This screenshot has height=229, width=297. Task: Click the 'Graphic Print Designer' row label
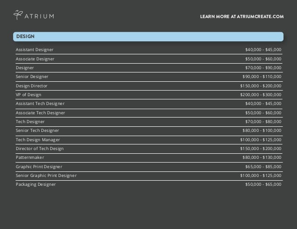[x=39, y=167]
